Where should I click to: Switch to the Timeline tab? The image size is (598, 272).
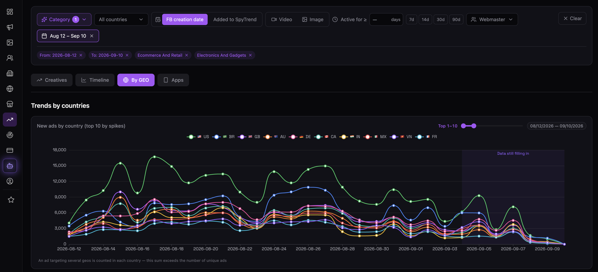point(95,80)
